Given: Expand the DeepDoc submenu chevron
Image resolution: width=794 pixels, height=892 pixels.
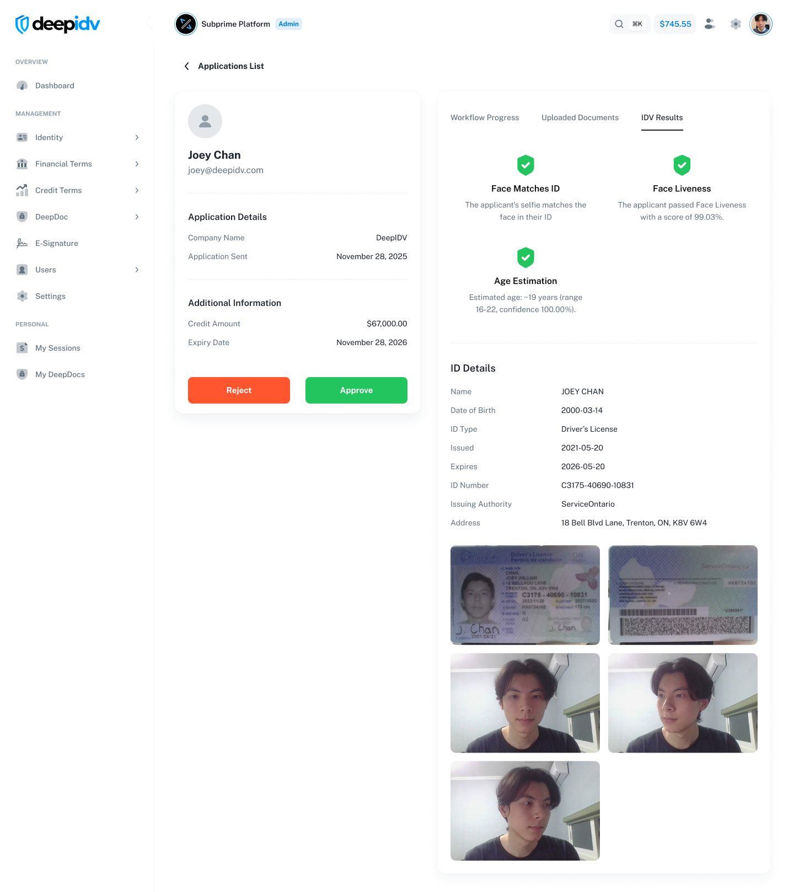Looking at the screenshot, I should (x=137, y=217).
